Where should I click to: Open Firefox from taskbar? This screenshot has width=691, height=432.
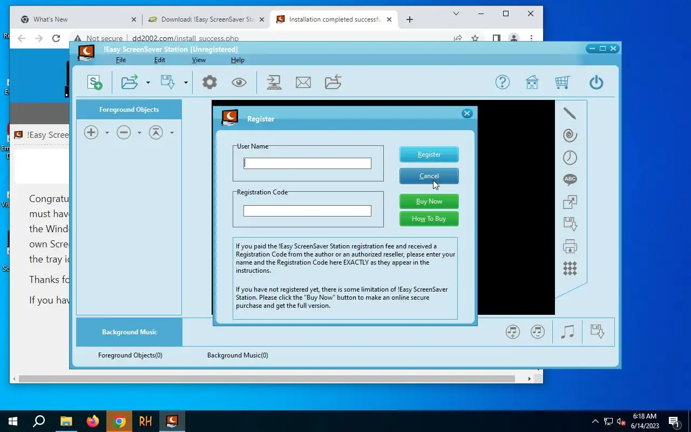[93, 421]
